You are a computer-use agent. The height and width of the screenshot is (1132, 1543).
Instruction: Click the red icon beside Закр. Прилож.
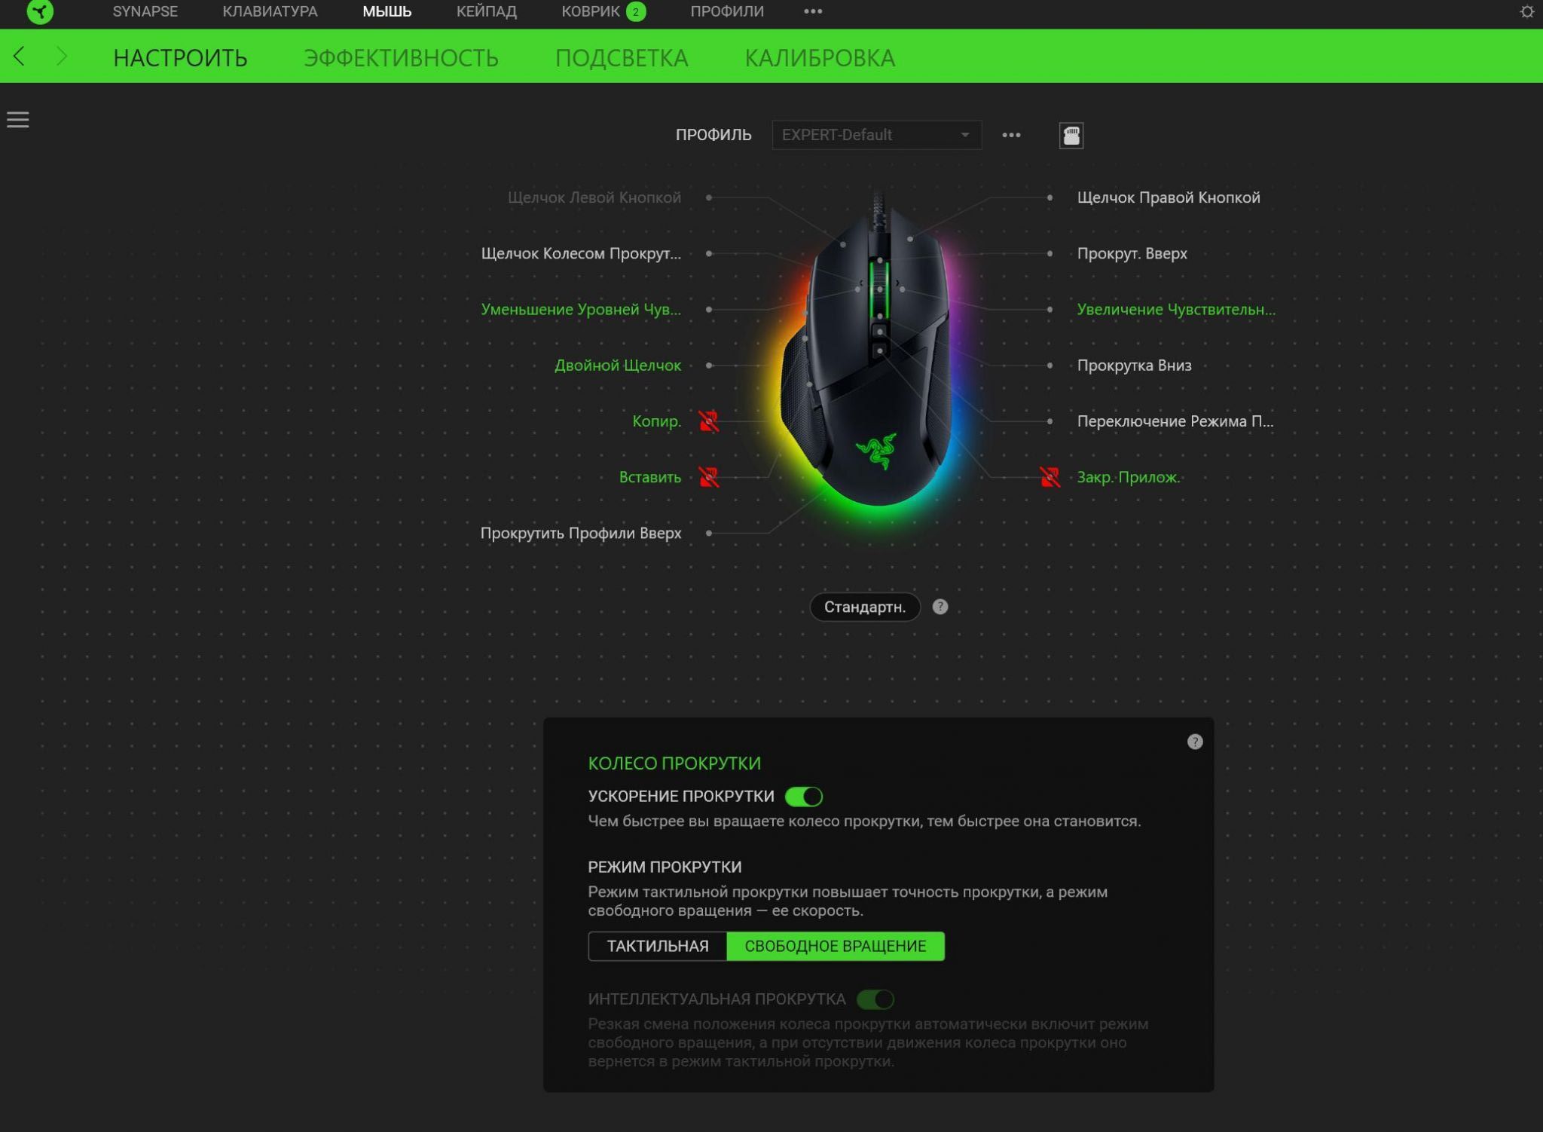[x=1050, y=477]
